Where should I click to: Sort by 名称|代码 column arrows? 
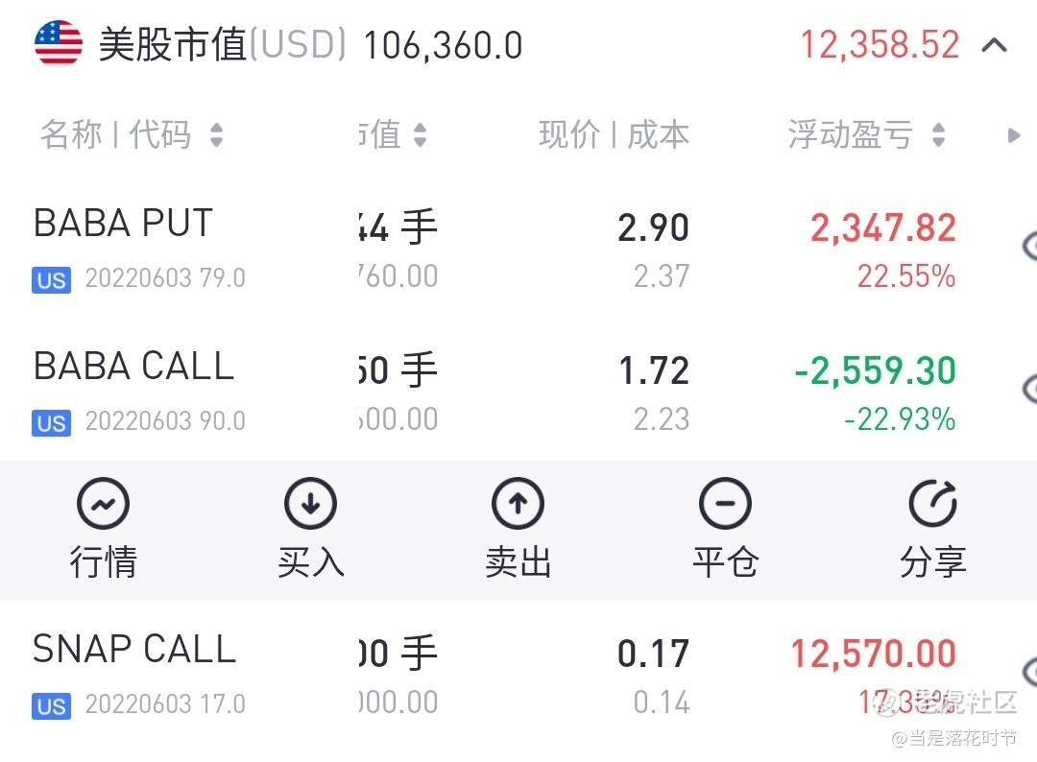pyautogui.click(x=216, y=134)
